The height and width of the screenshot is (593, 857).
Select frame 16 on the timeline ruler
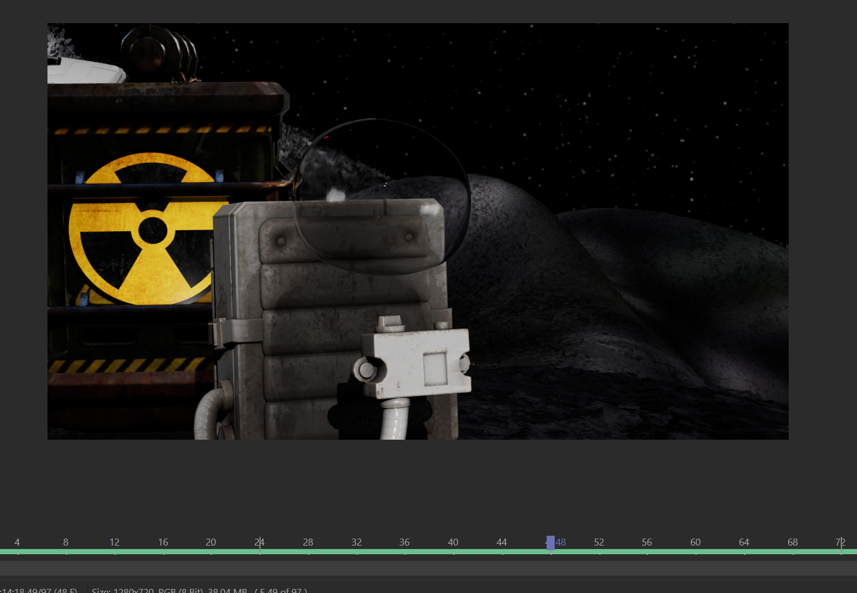tap(163, 542)
